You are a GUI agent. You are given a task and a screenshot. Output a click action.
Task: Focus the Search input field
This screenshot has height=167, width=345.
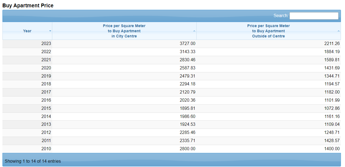[x=314, y=16]
